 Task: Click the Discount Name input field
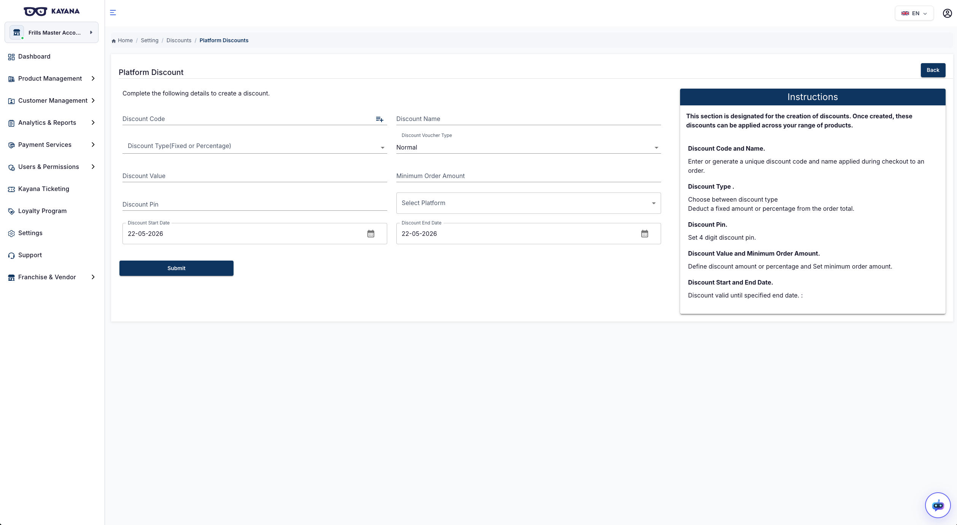click(x=528, y=119)
